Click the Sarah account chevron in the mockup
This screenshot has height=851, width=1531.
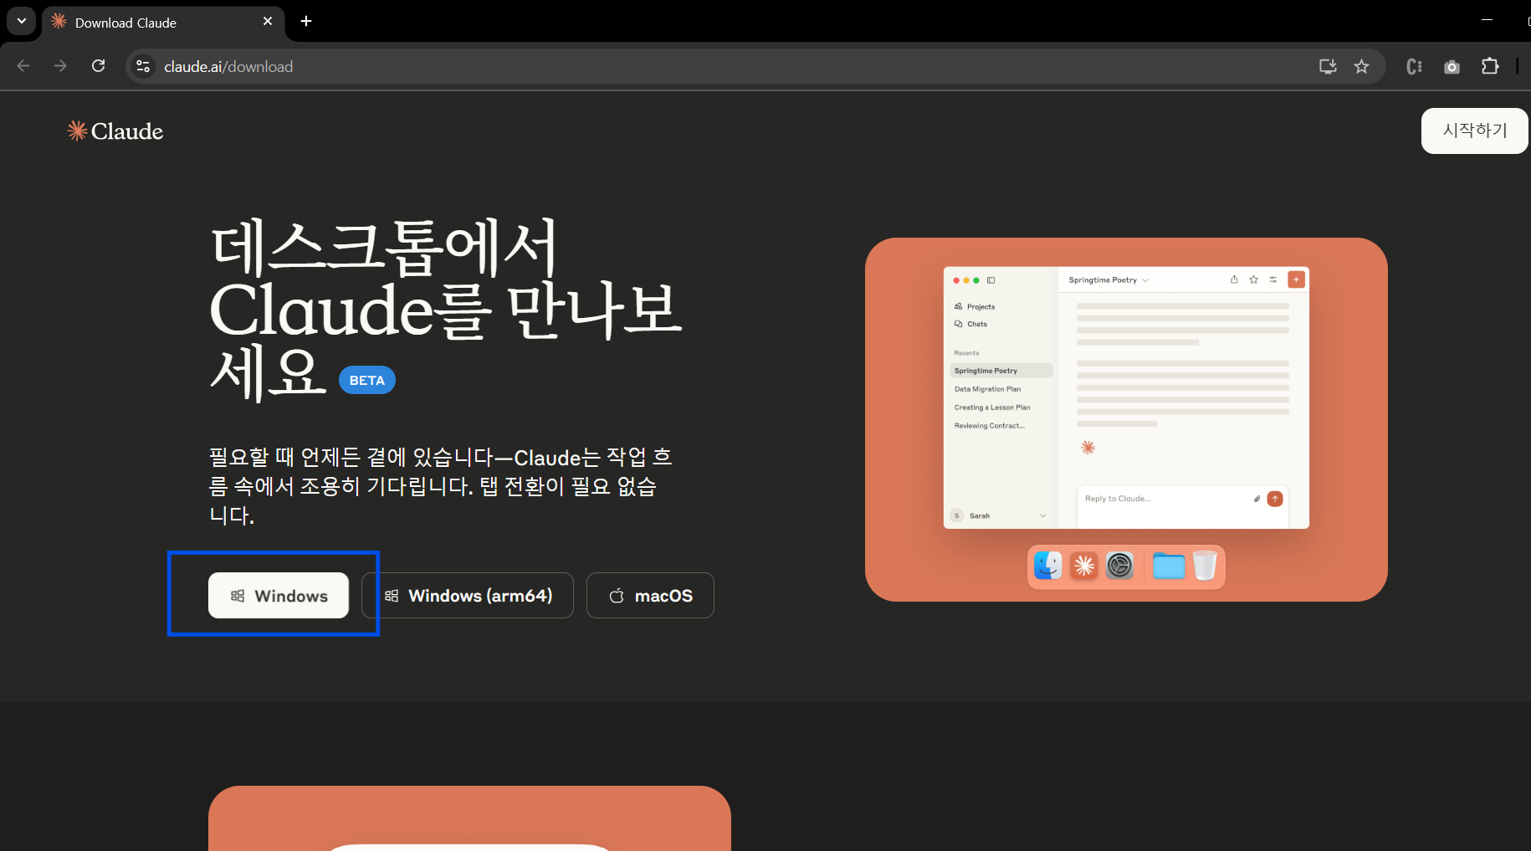(x=1043, y=515)
